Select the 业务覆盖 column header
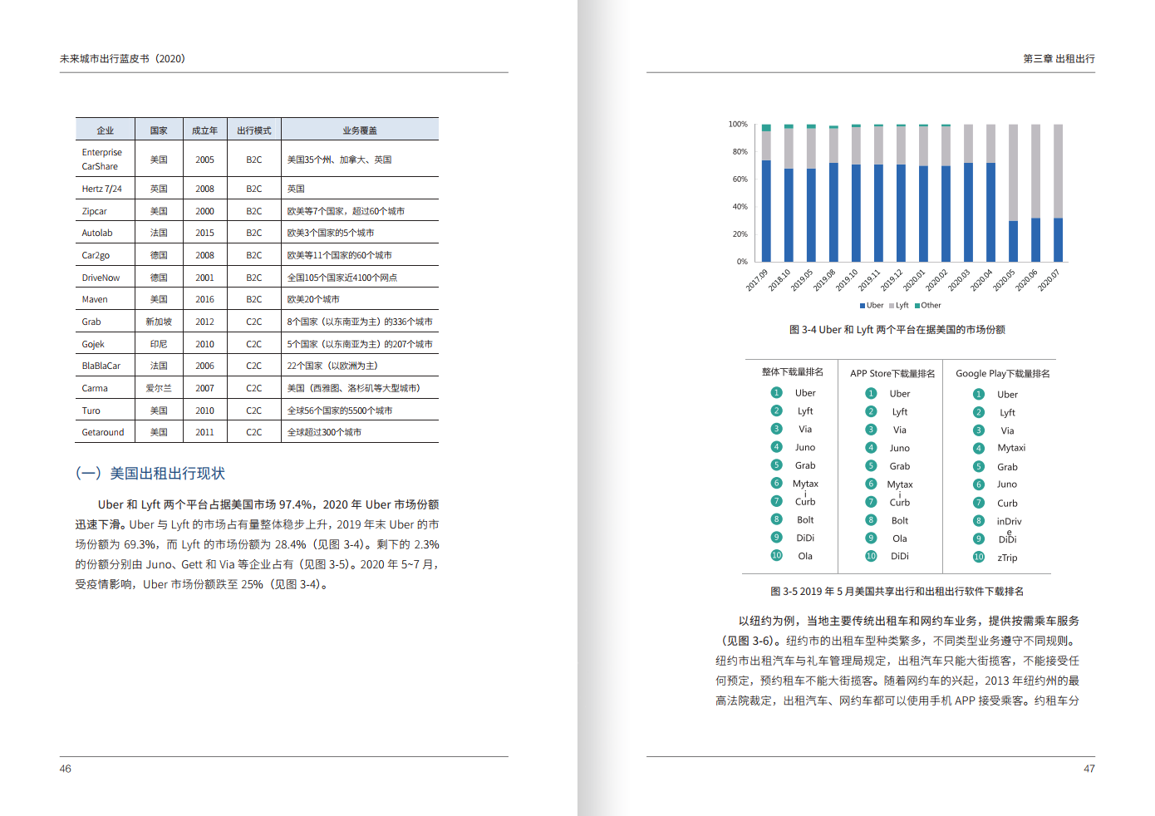This screenshot has width=1155, height=816. [x=360, y=130]
